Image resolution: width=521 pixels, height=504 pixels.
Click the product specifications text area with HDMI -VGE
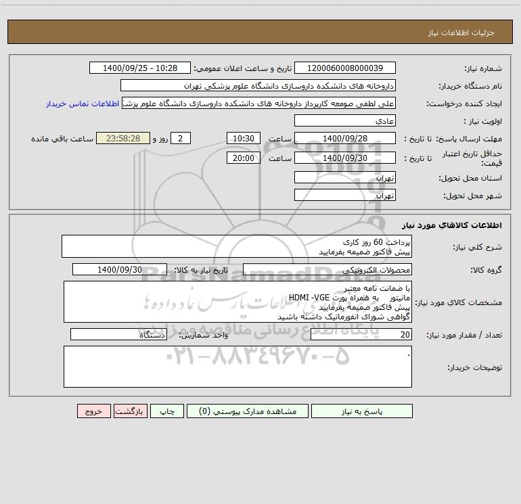tap(237, 302)
